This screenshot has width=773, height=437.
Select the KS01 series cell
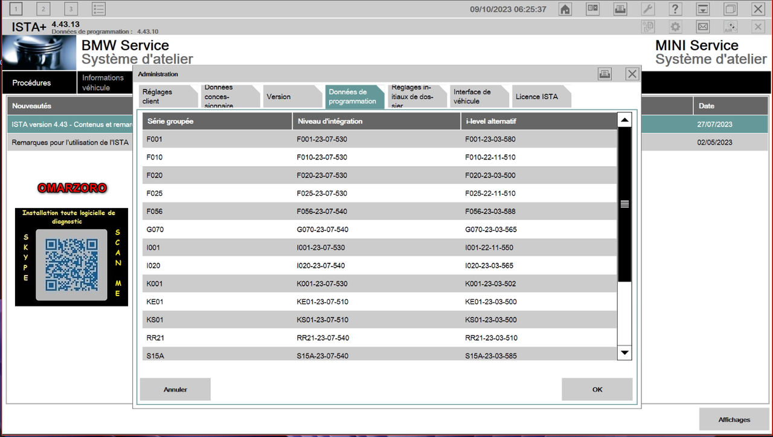click(x=155, y=320)
